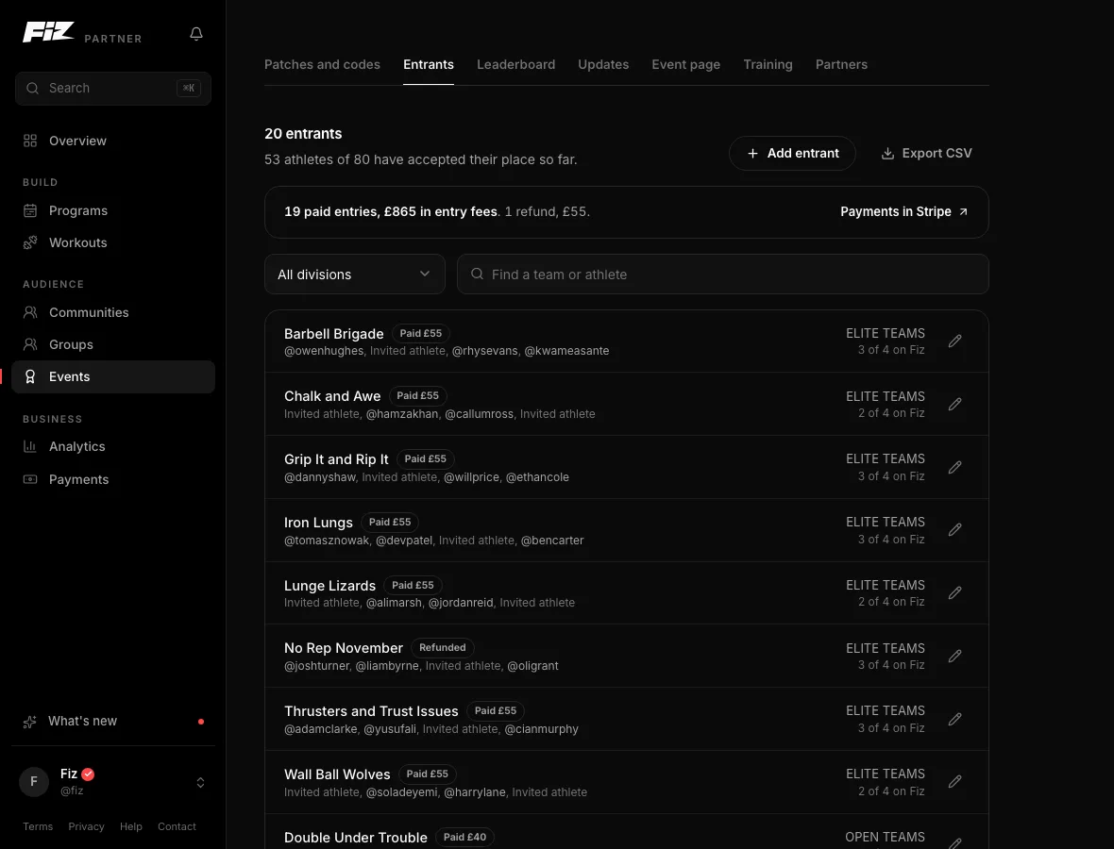Viewport: 1114px width, 849px height.
Task: Edit Thrusters and Trust Issues pencil
Action: (x=954, y=719)
